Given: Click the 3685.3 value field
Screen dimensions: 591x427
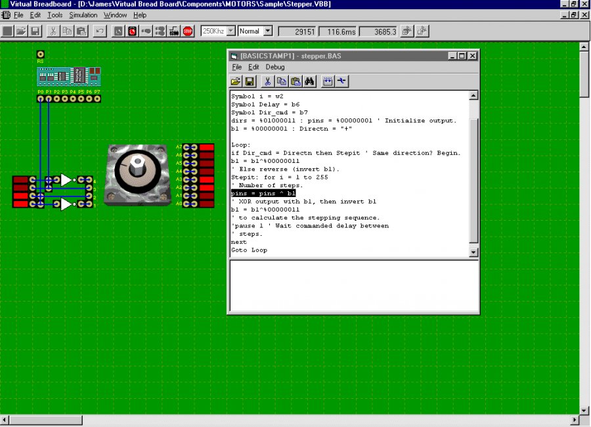Looking at the screenshot, I should pos(378,32).
